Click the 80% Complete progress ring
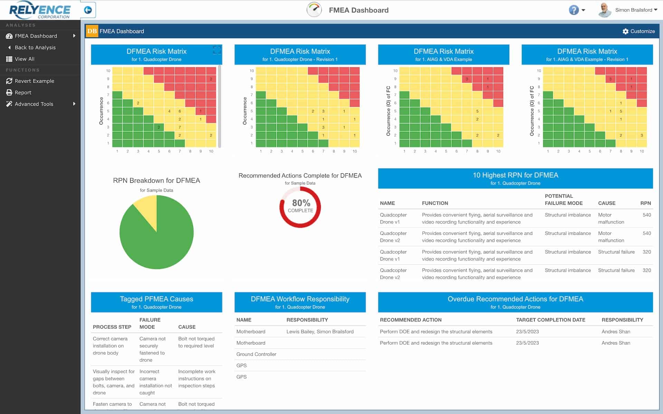 point(300,207)
